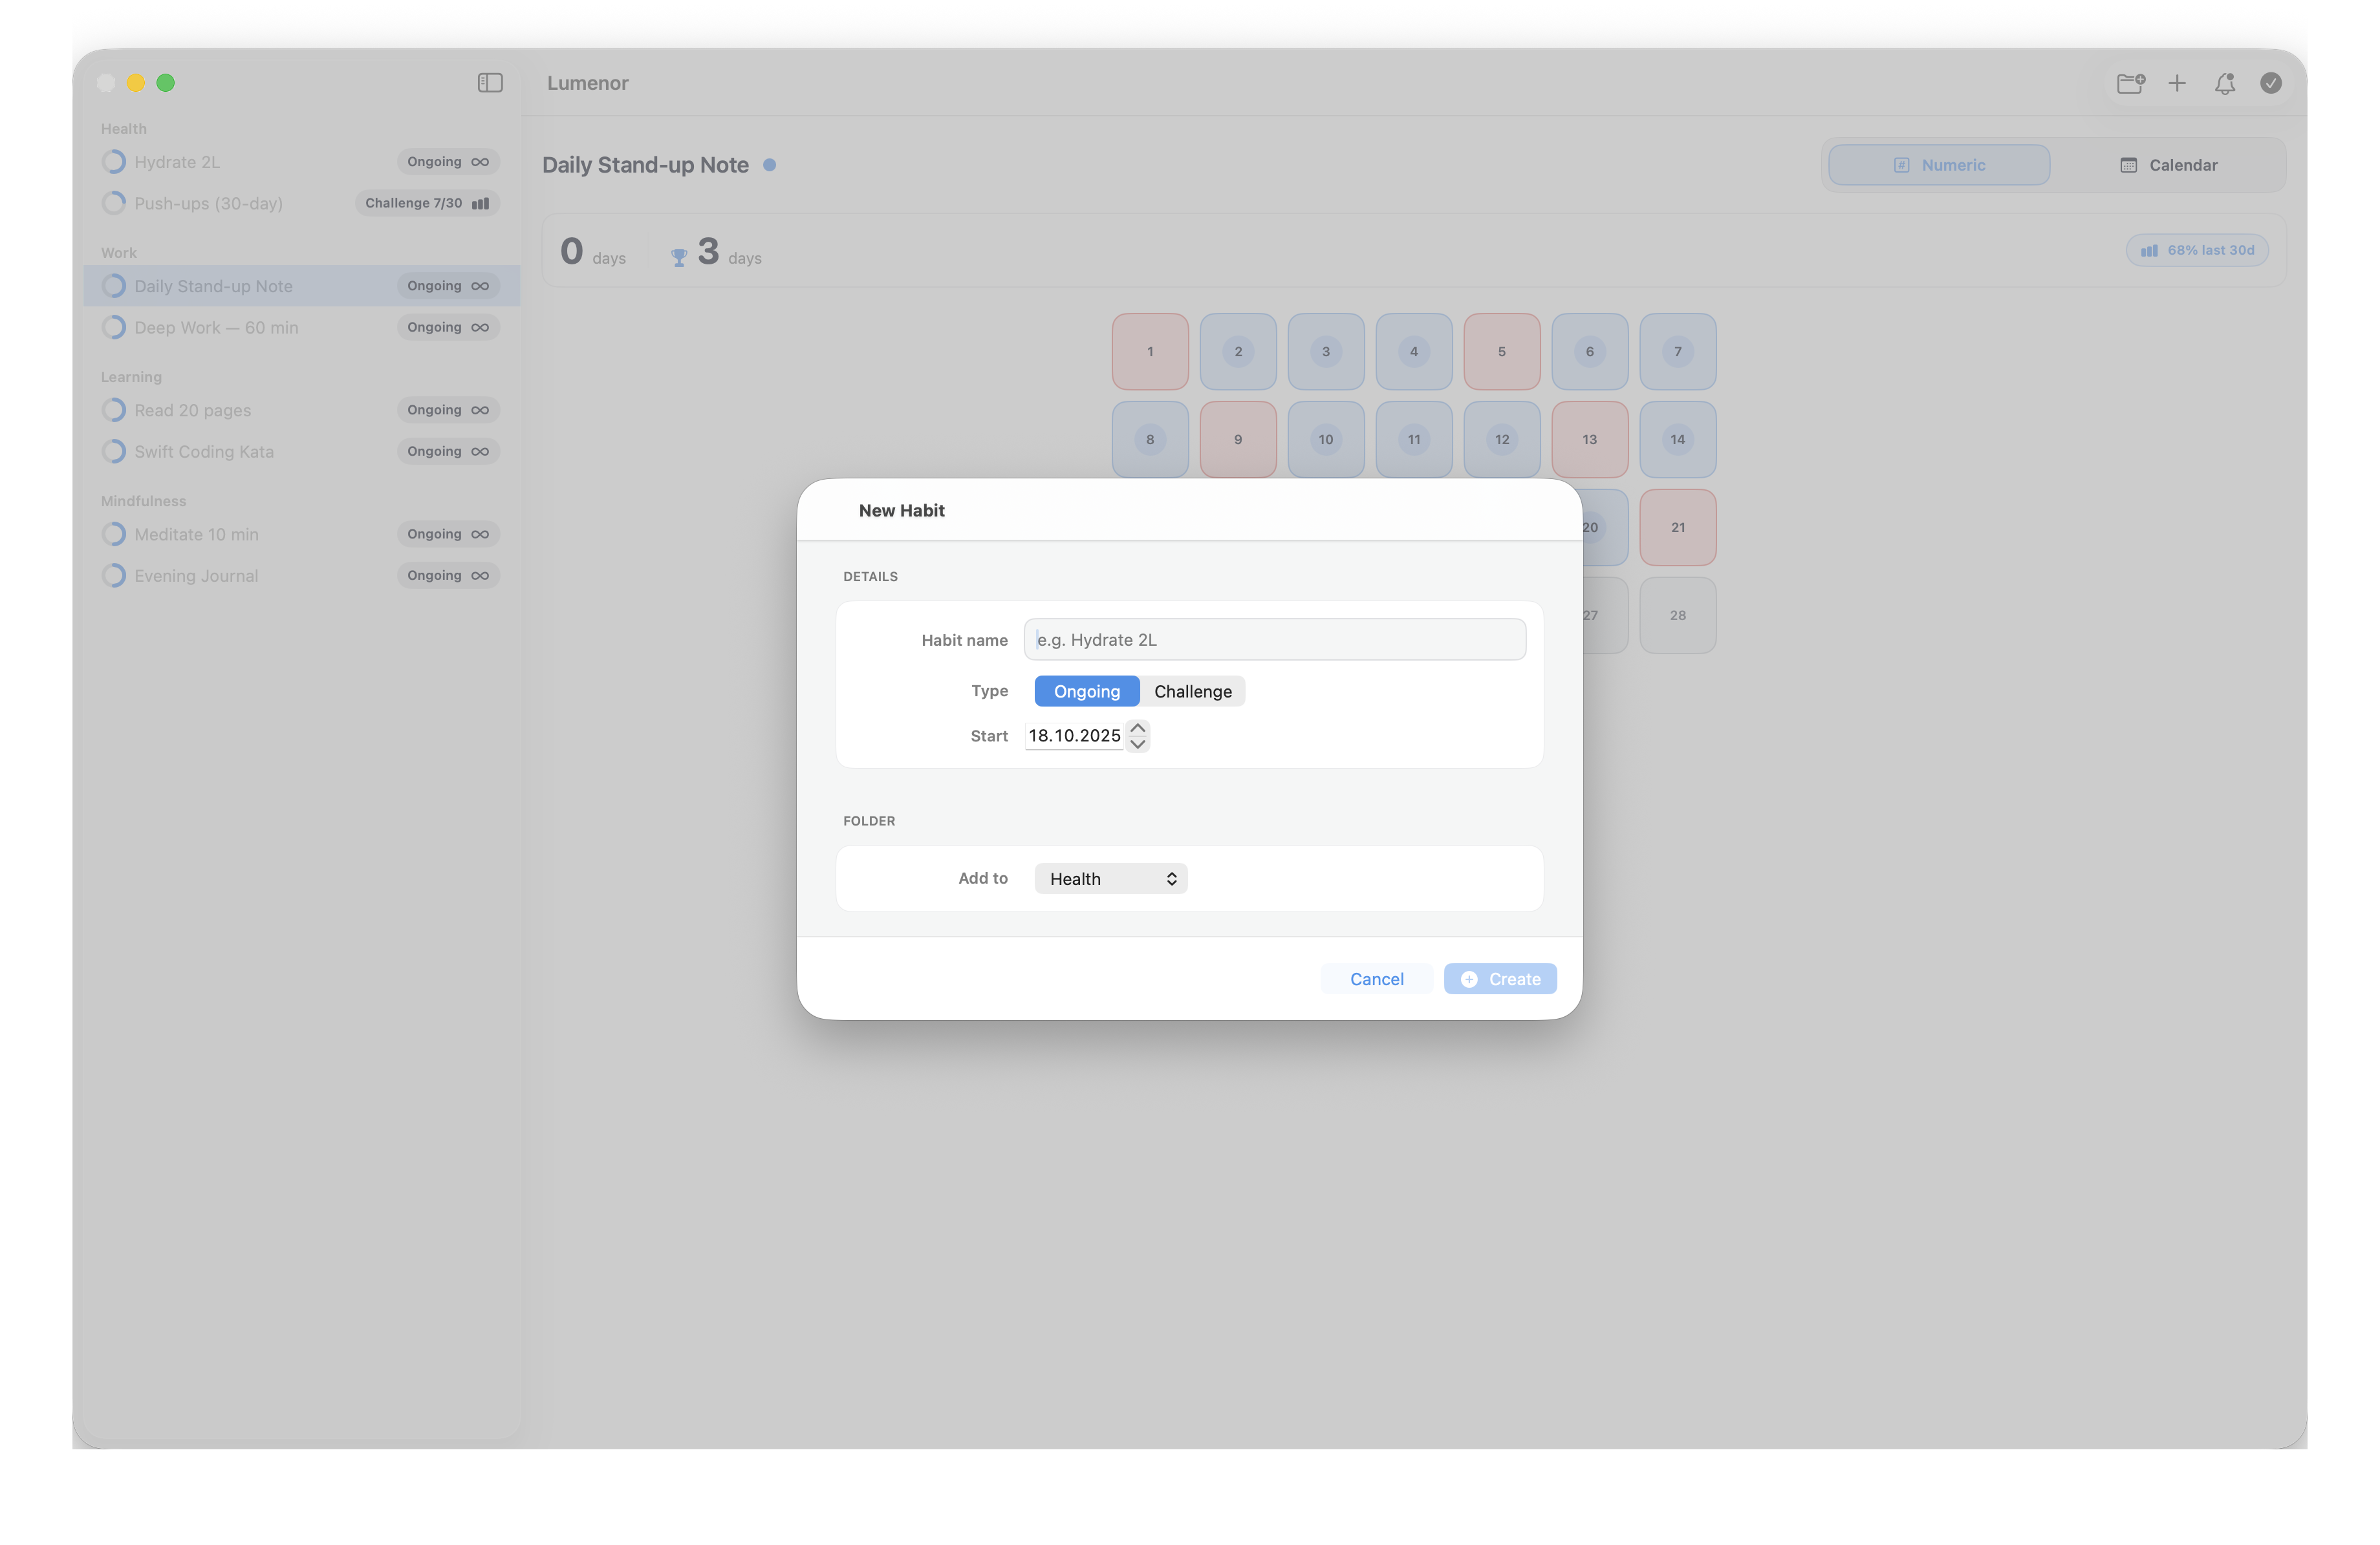This screenshot has width=2380, height=1545.
Task: Click the 68% last 30d stats badge
Action: point(2197,250)
